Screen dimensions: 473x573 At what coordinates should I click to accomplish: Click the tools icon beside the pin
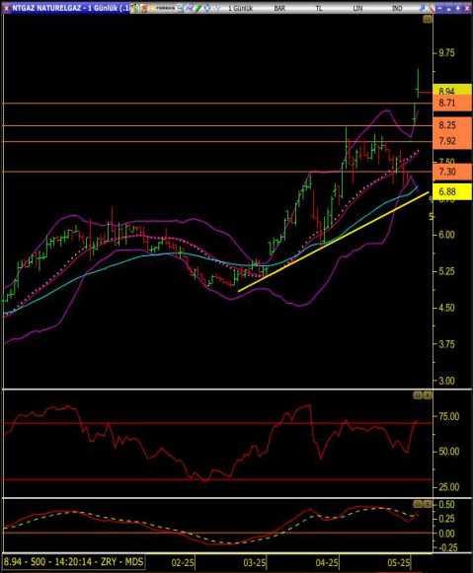431,8
